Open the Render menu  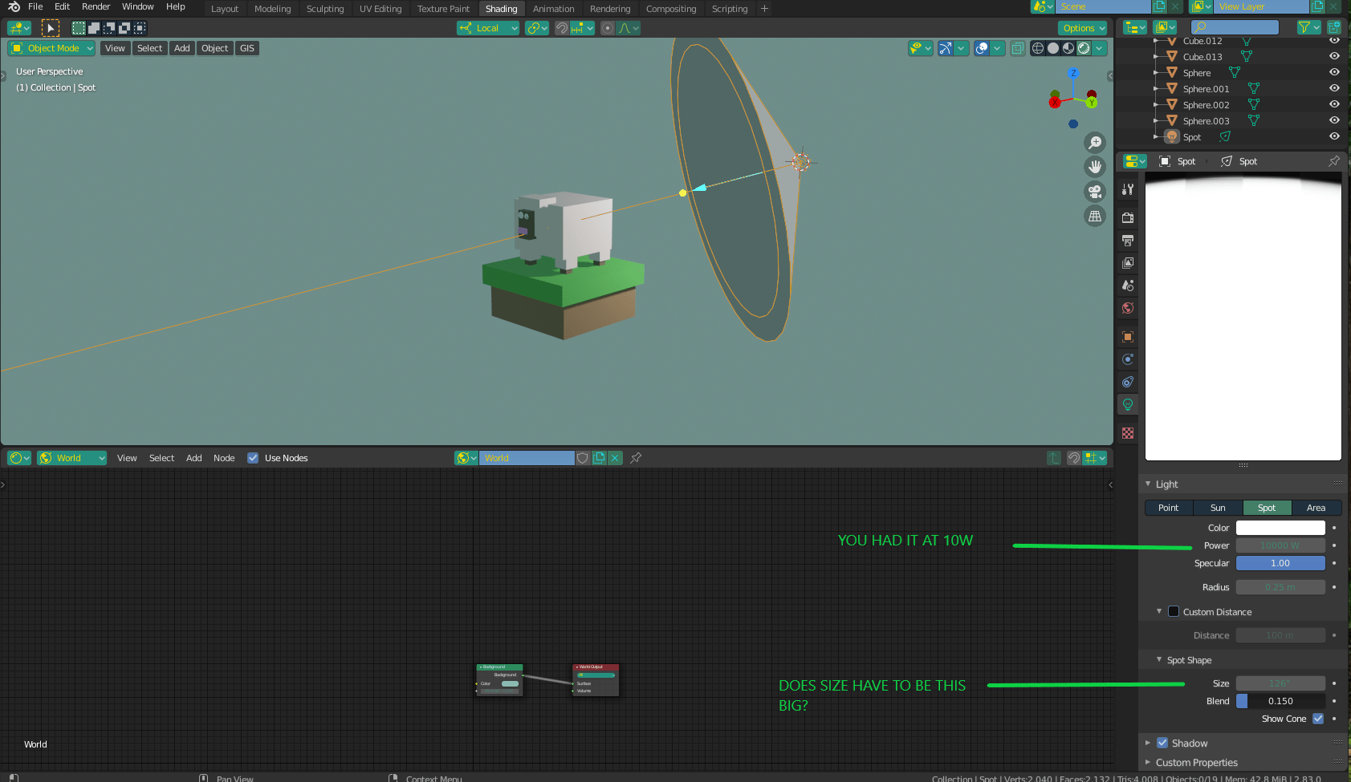click(96, 6)
